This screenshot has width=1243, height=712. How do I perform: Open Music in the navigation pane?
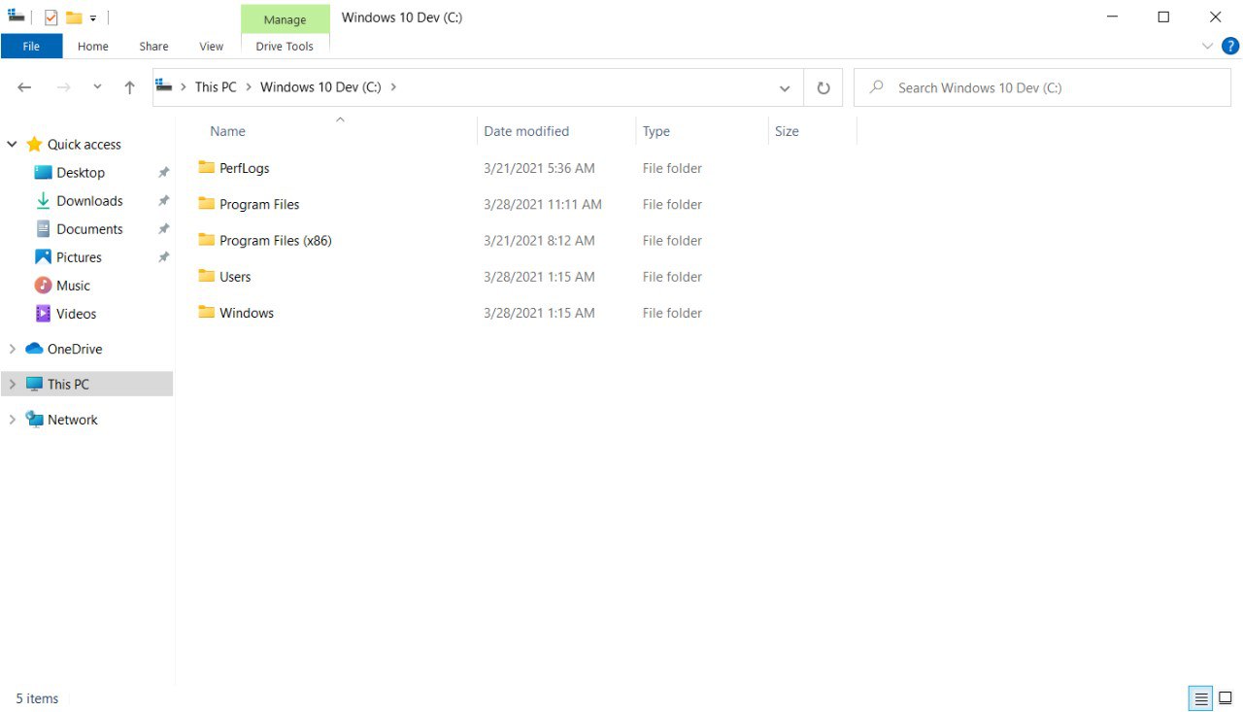point(73,286)
